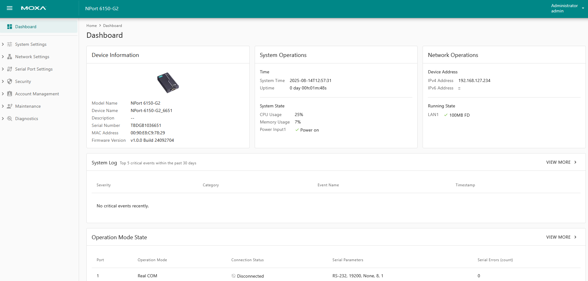Screen dimensions: 588x281
Task: Click the hamburger menu icon
Action: pyautogui.click(x=10, y=8)
